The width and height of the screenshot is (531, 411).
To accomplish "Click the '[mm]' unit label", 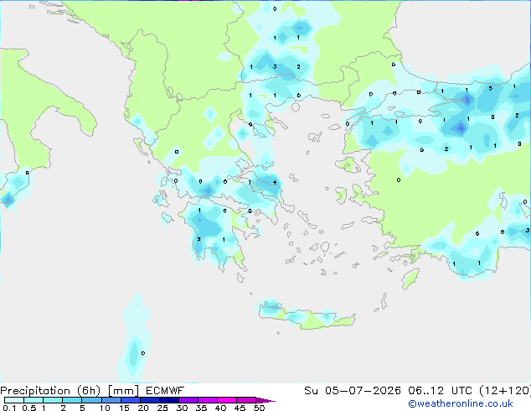I will click(123, 391).
